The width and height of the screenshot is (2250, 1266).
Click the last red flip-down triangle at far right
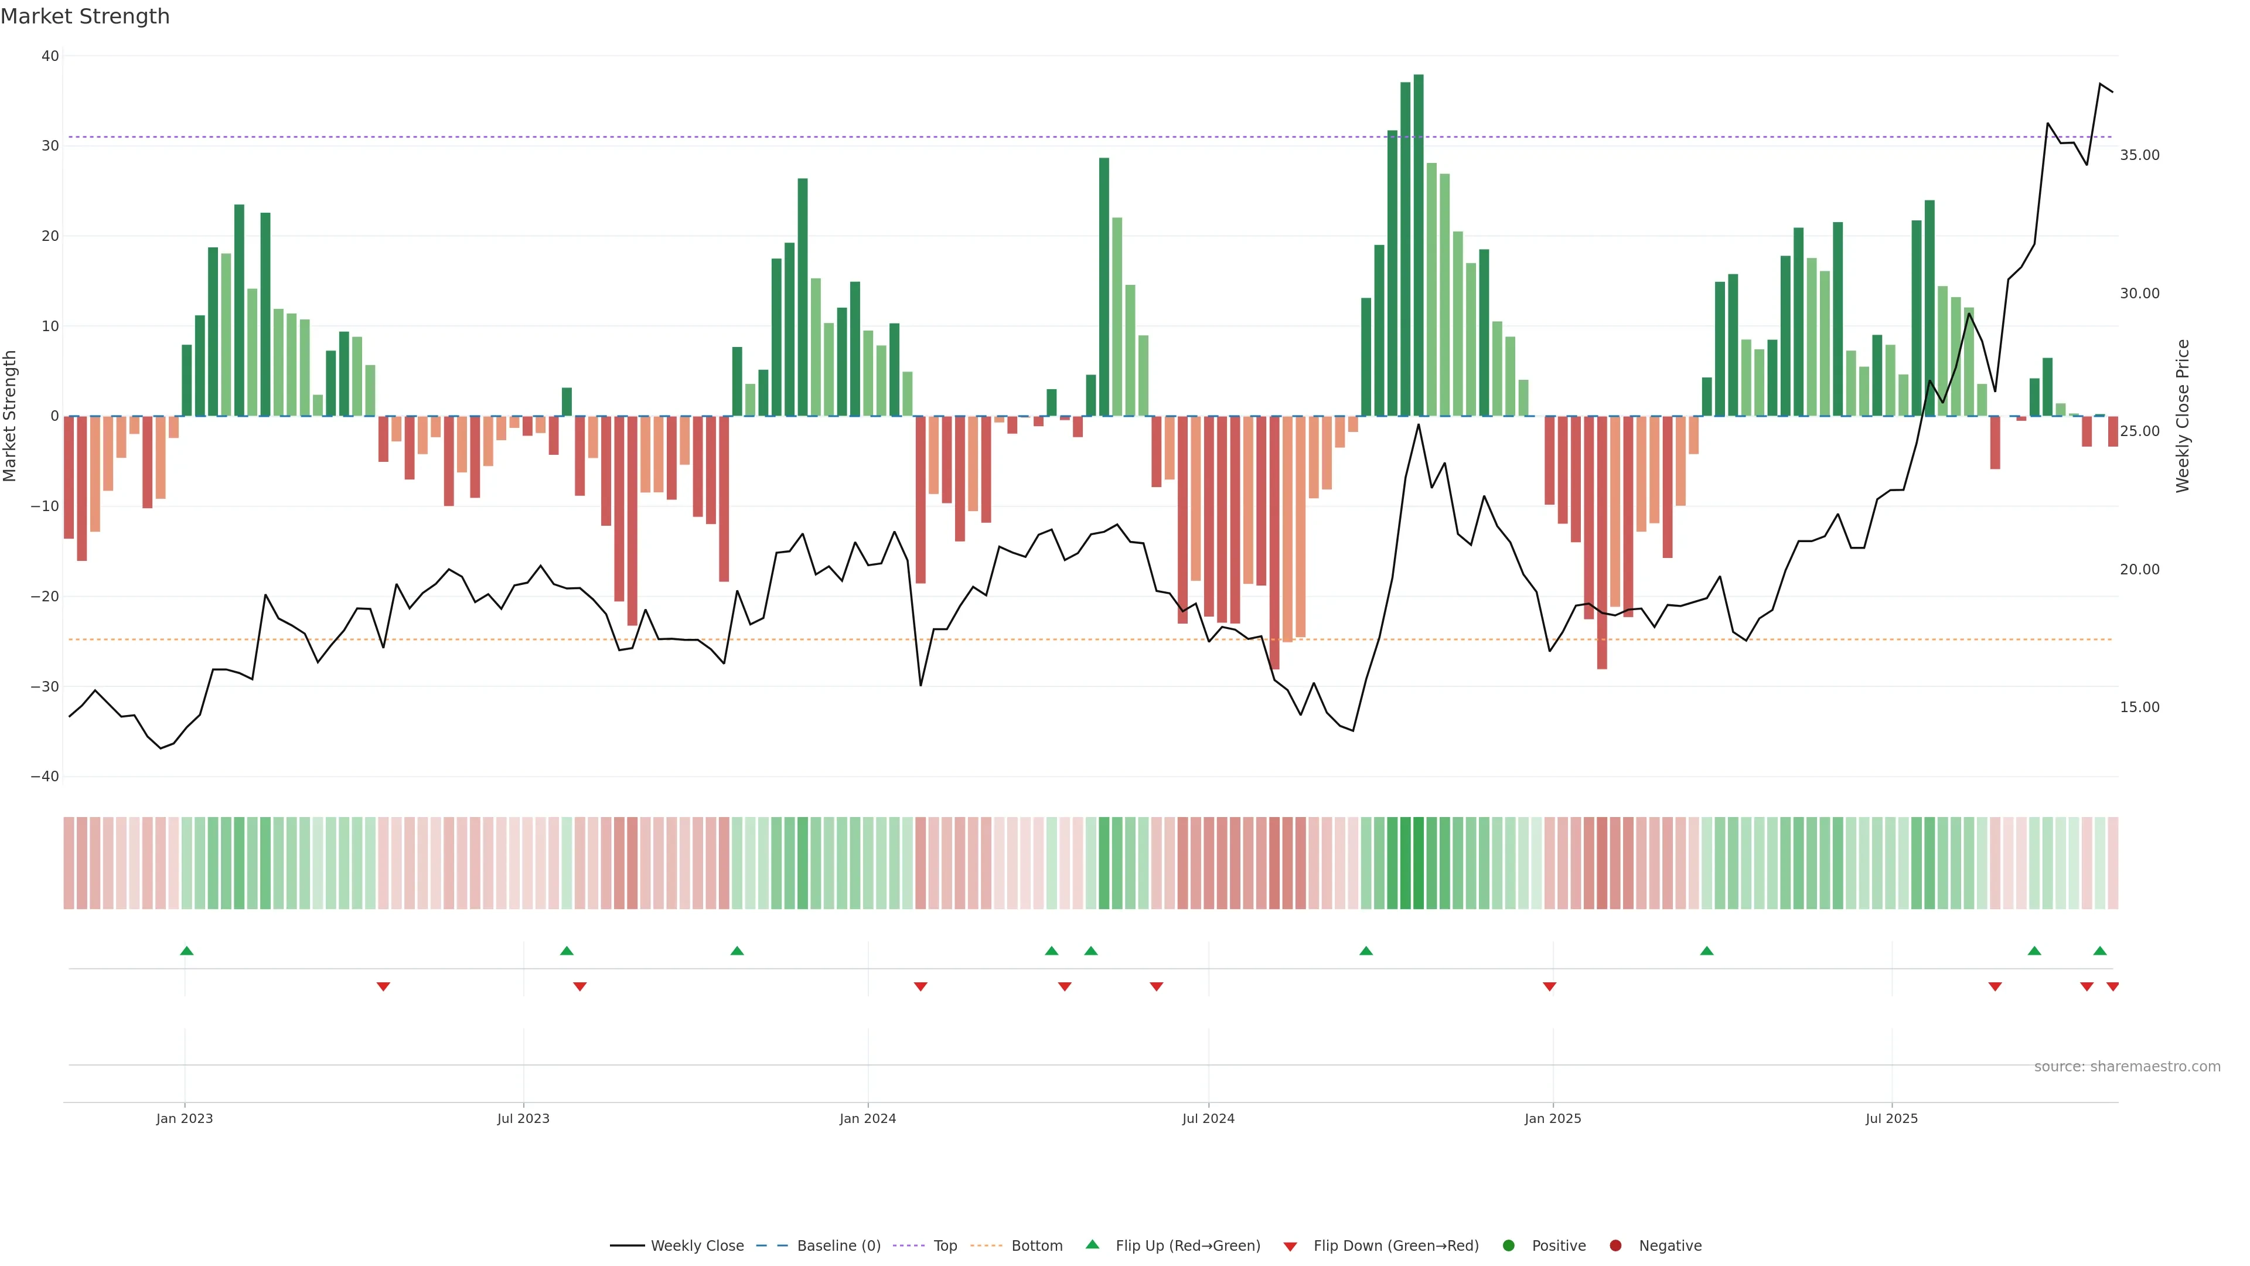(x=2112, y=986)
